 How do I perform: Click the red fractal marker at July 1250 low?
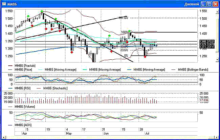pos(145,57)
